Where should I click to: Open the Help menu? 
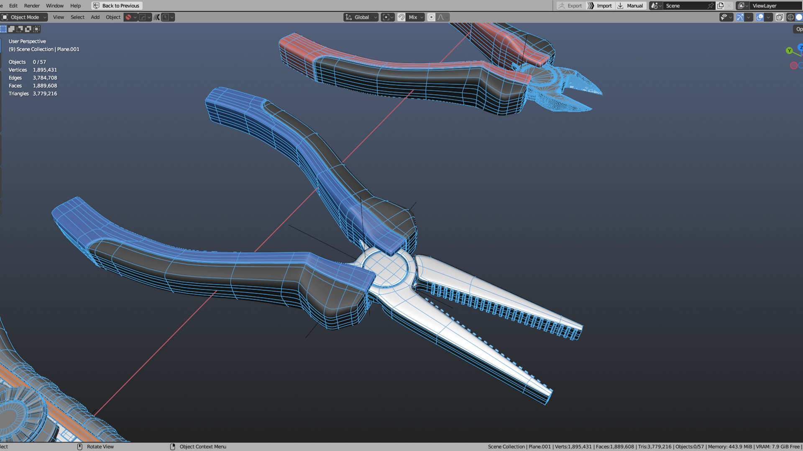click(75, 6)
